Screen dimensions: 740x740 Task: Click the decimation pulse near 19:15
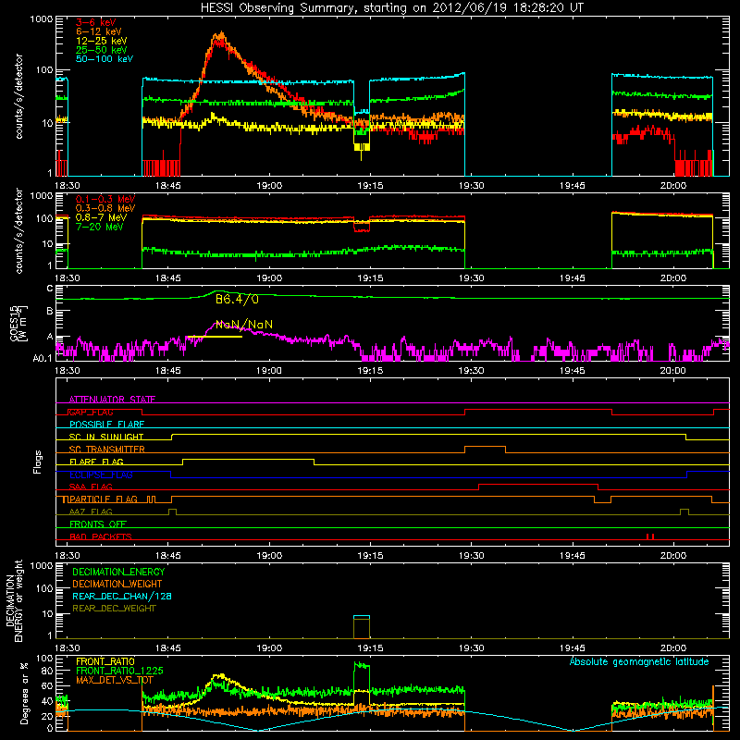[362, 627]
